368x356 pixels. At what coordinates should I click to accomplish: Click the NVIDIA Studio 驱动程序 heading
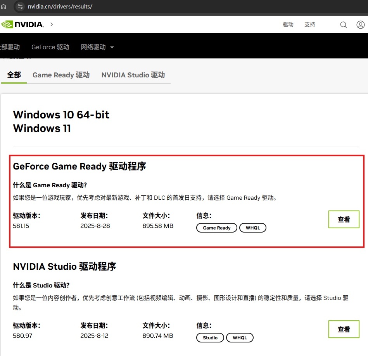64,267
